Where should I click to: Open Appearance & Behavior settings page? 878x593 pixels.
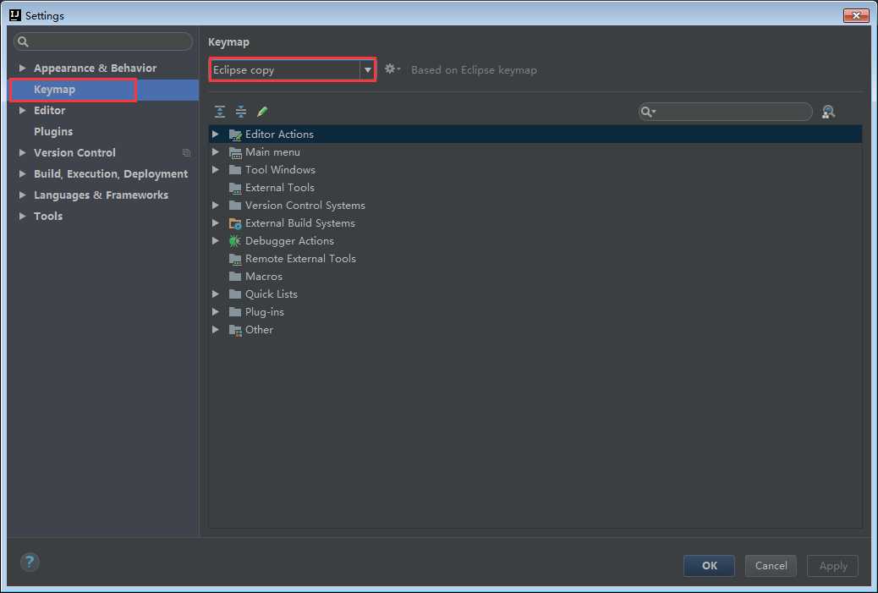coord(96,68)
